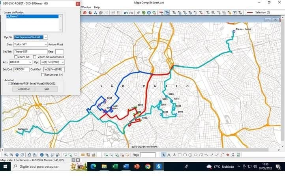Tick the Renumerar 1,N checkbox

click(43, 75)
